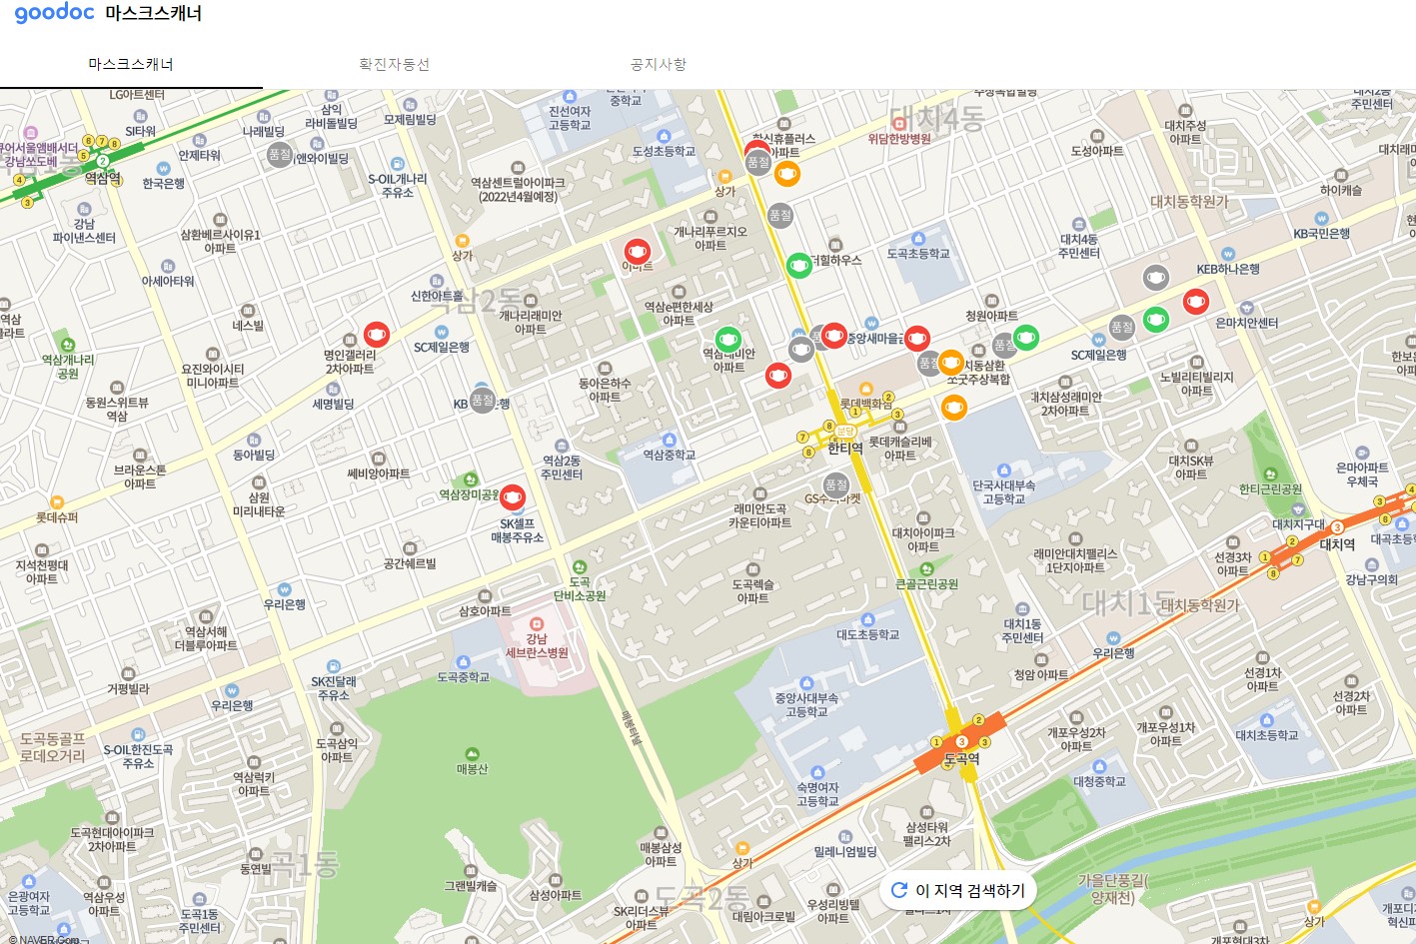Select green mask marker beside 더힐하우스
This screenshot has width=1416, height=944.
pos(798,266)
